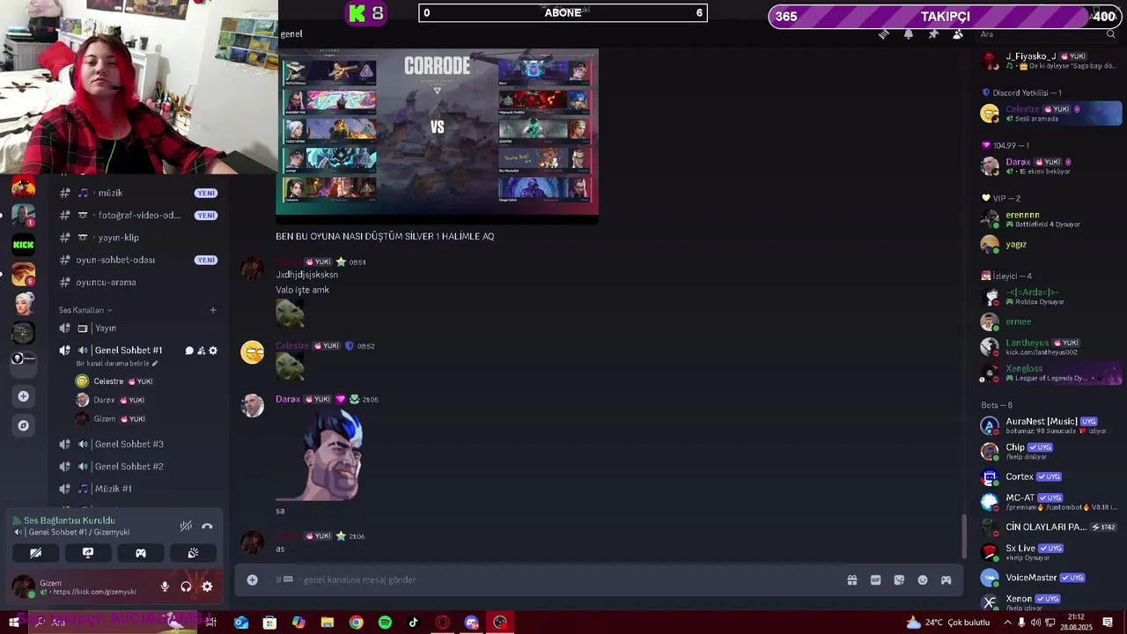Open the yayın-klip channel

138,238
